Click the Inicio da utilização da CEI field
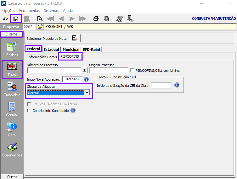The width and height of the screenshot is (237, 179). pyautogui.click(x=161, y=86)
